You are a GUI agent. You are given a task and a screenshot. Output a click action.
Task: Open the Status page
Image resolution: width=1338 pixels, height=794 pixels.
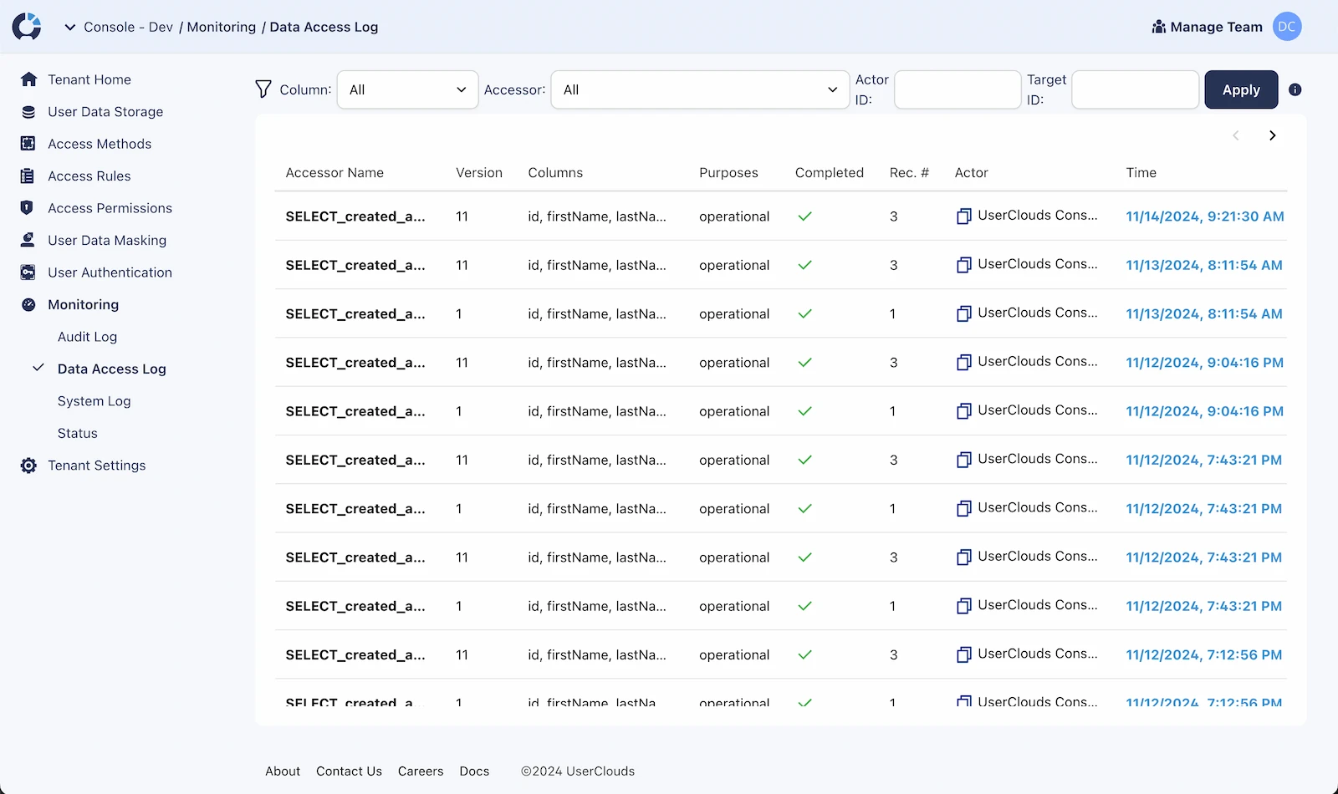click(77, 434)
